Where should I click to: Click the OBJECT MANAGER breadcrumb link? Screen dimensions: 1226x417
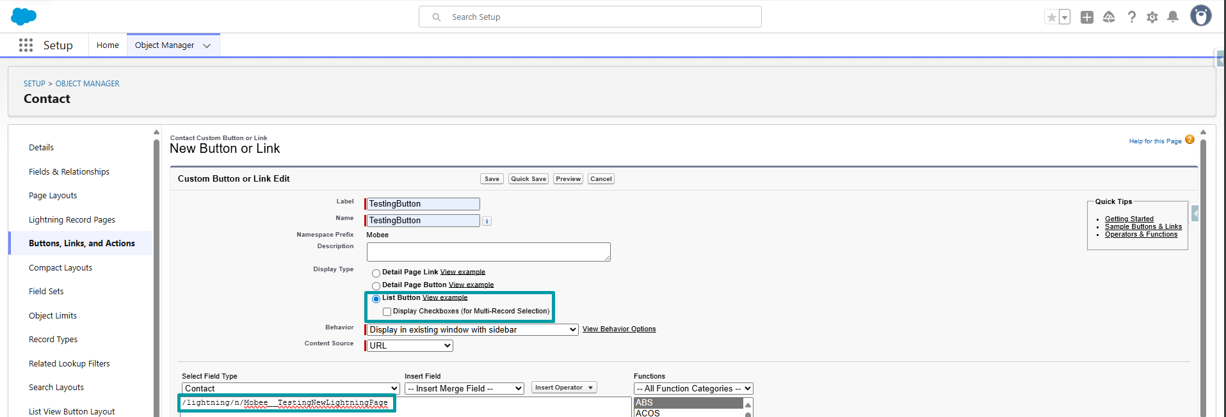tap(88, 84)
